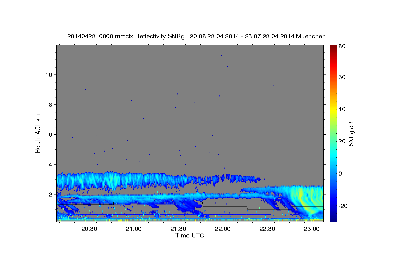Click the 21:30 time tick label

click(x=178, y=229)
